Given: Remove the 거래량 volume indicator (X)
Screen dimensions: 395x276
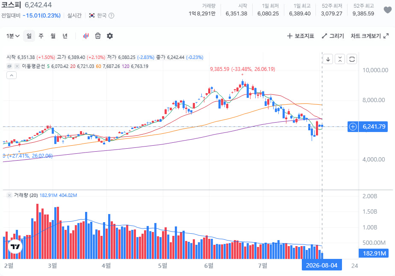Looking at the screenshot, I should point(9,195).
